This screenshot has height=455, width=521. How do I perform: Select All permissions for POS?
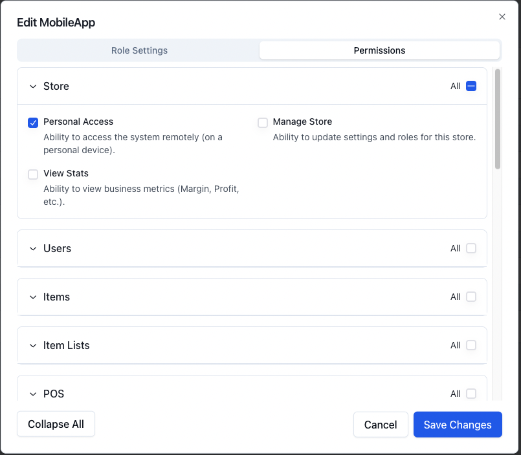(x=471, y=394)
